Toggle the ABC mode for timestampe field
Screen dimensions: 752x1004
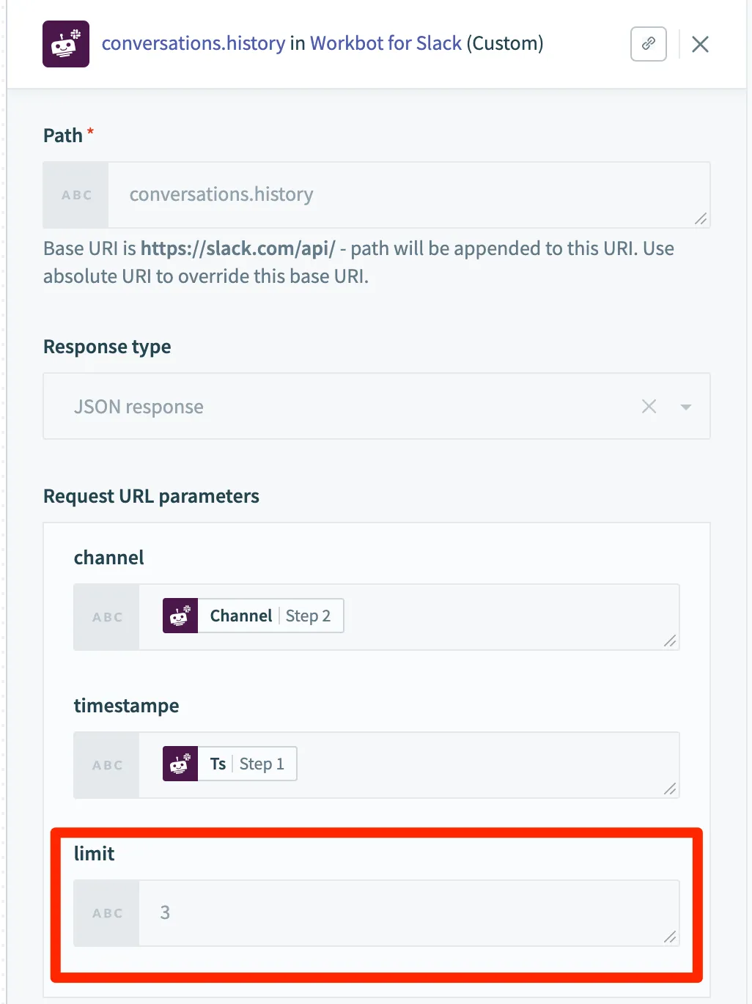coord(107,765)
